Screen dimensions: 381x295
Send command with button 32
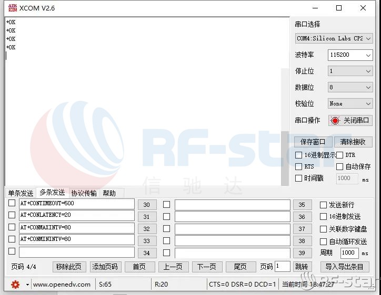[x=147, y=229]
